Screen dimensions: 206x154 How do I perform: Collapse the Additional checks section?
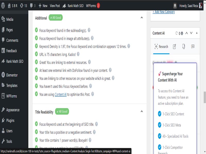coord(141,17)
